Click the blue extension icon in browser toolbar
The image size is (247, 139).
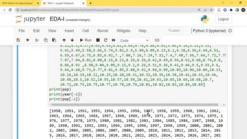(x=225, y=10)
